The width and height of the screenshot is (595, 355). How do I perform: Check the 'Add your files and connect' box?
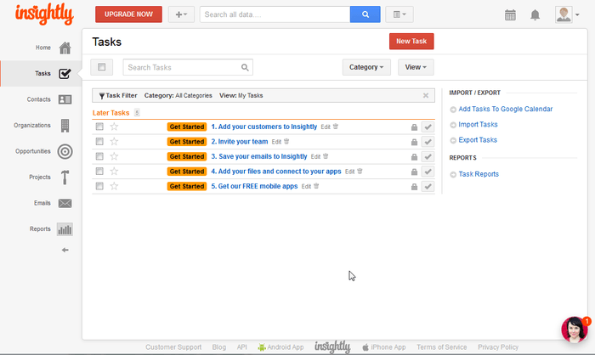pos(99,172)
